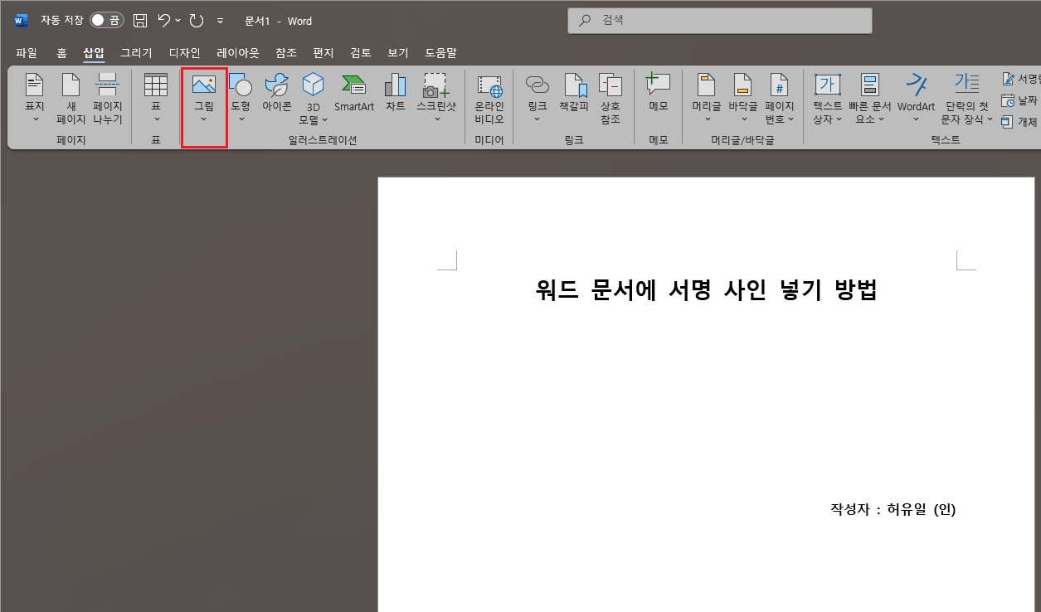Insert a 페이지 나누기 page break

107,98
